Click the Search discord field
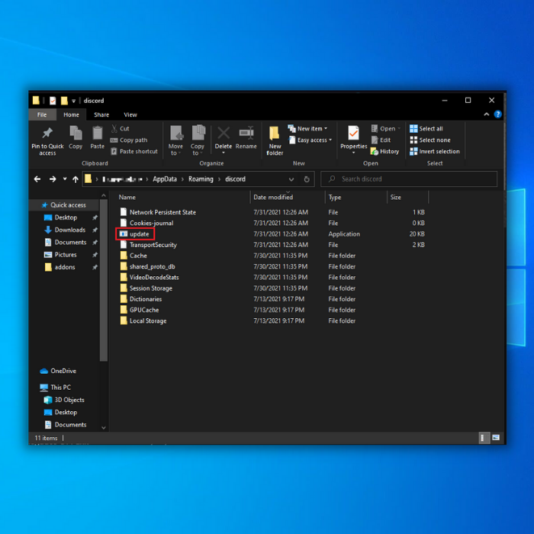Screen dimensions: 534x534 (409, 179)
